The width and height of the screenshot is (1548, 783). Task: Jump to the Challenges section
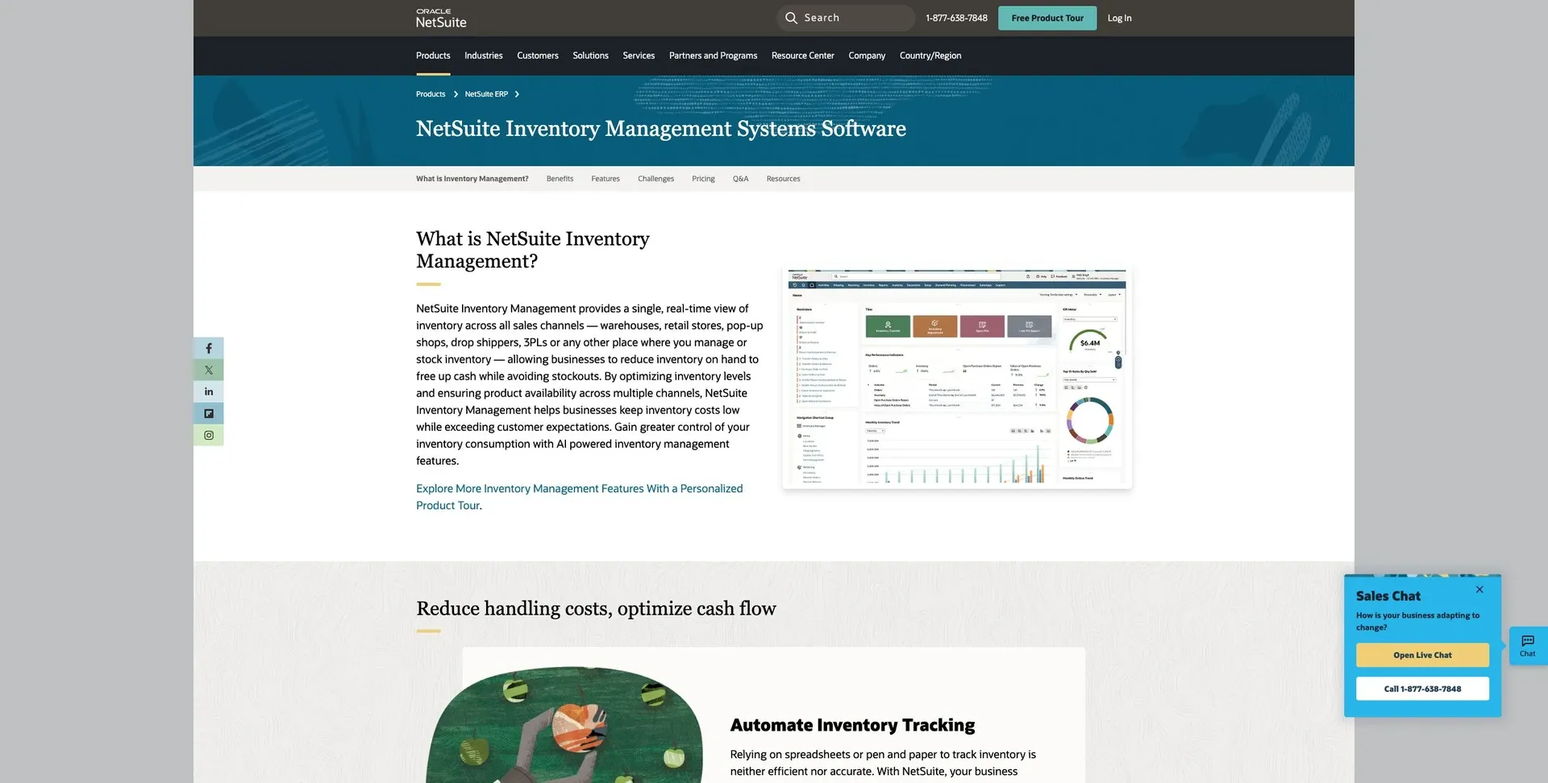coord(655,179)
